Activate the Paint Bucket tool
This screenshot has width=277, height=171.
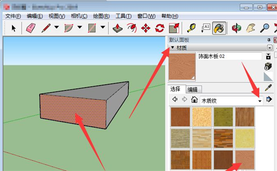click(219, 28)
